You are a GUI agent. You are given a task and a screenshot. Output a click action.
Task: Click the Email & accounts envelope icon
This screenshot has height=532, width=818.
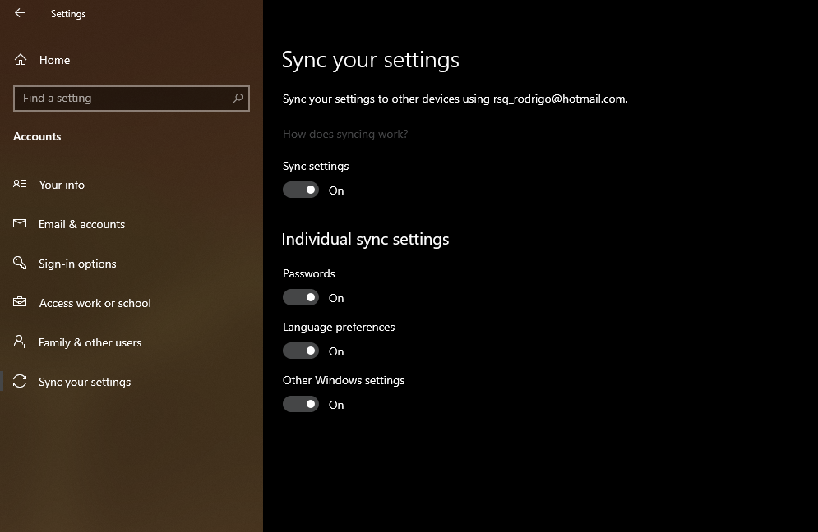coord(20,223)
